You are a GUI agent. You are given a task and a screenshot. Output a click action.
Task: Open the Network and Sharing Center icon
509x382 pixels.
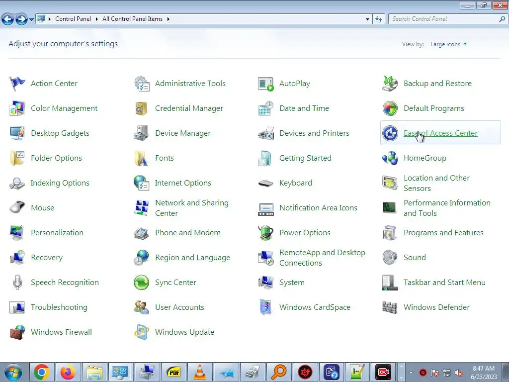142,208
